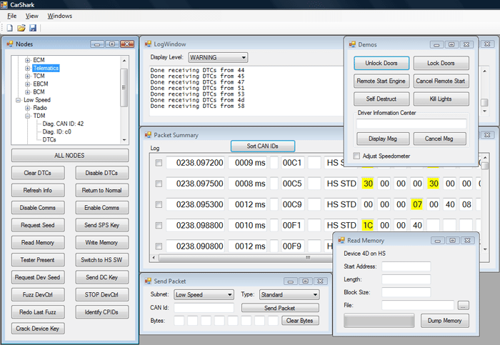Click the Start Address input field
Viewport: 500px width, 345px height.
click(406, 266)
